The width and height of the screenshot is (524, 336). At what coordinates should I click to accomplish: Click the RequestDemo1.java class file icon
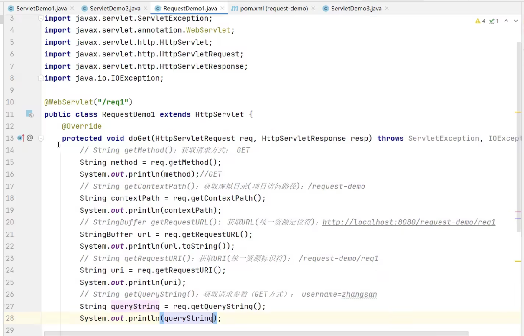(x=158, y=9)
